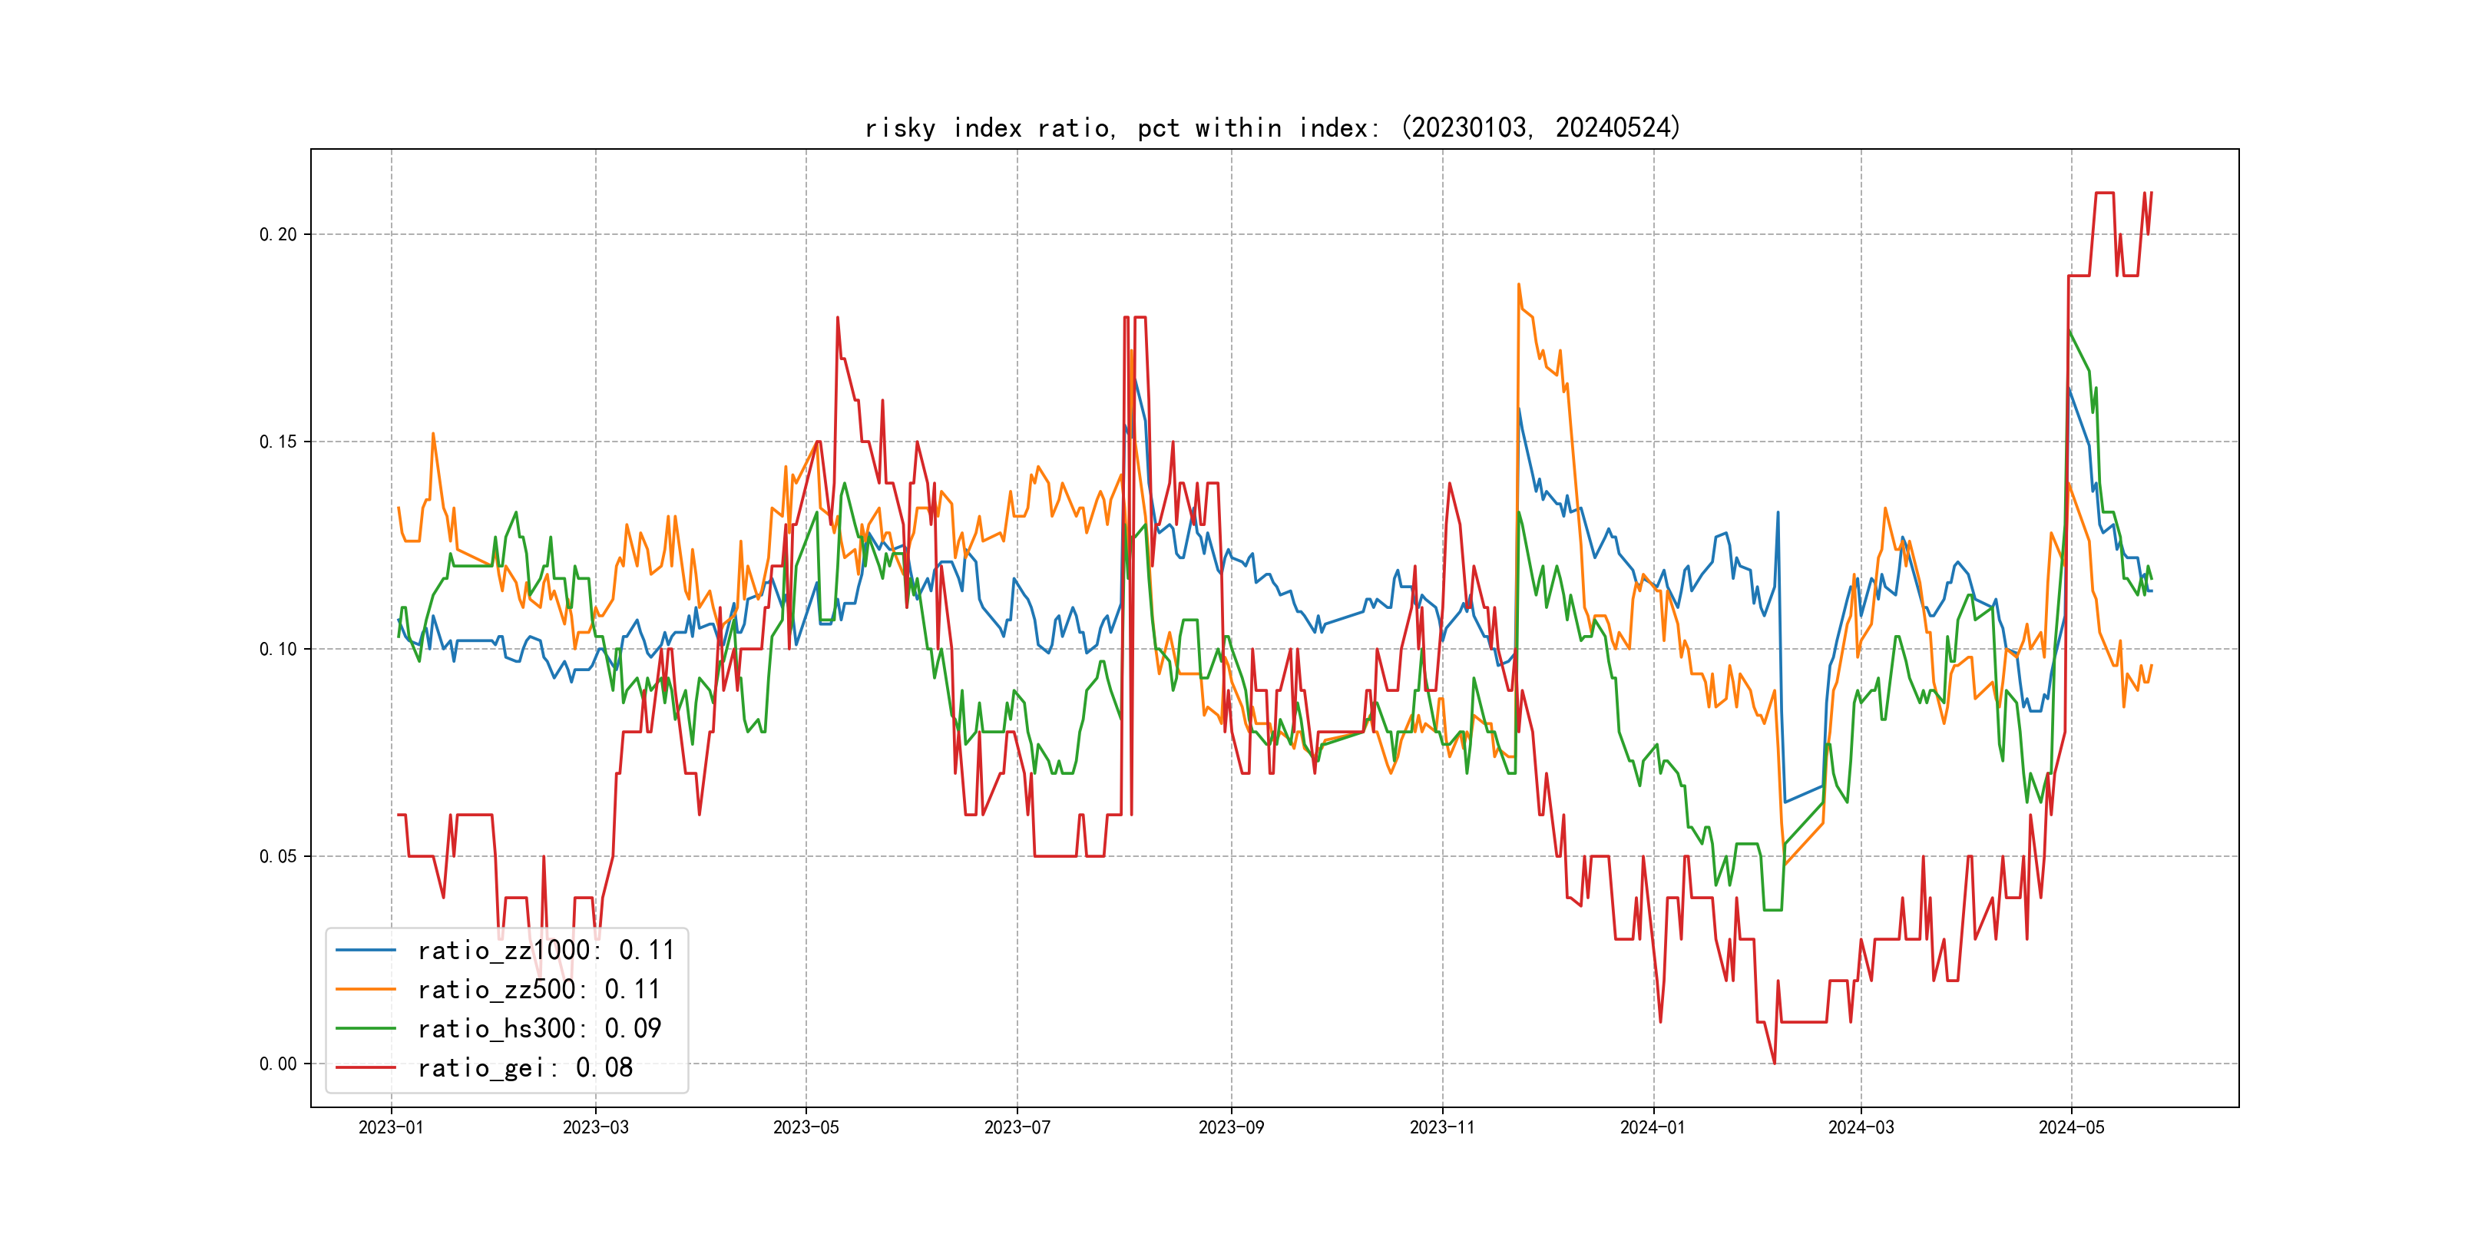Select the 'ratio_zz500: 0.11' legend label
The width and height of the screenshot is (2488, 1244).
tap(539, 989)
